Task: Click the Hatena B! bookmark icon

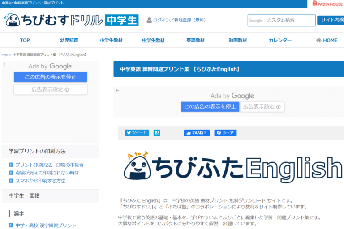Action: click(x=157, y=133)
